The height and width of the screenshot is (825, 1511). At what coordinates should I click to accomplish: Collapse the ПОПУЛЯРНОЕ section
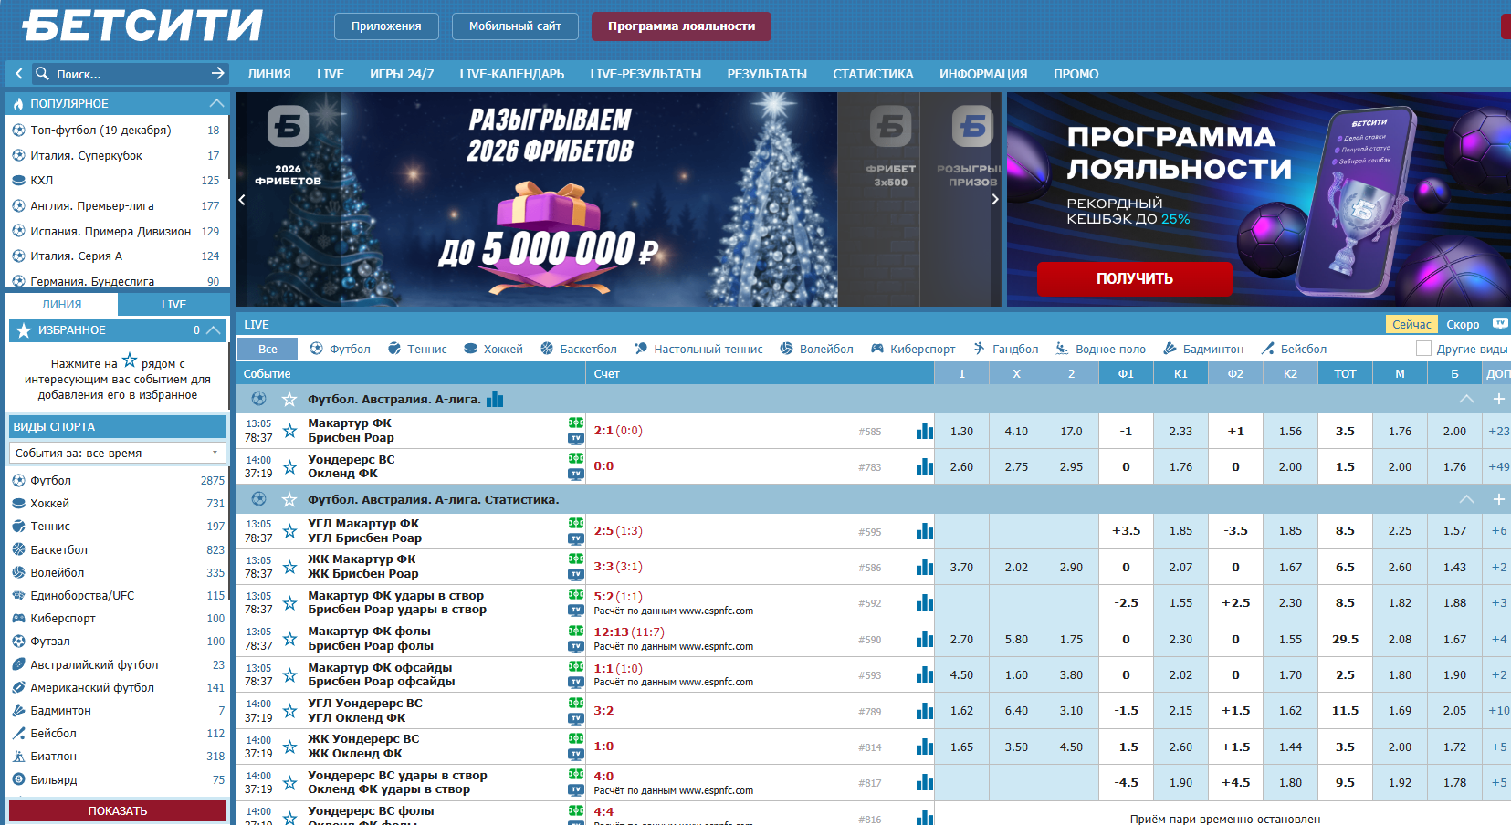pyautogui.click(x=216, y=103)
